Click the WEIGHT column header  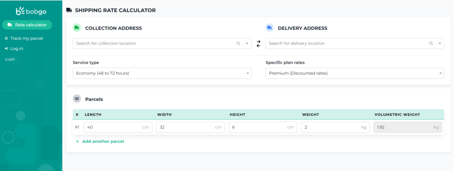[x=310, y=115]
